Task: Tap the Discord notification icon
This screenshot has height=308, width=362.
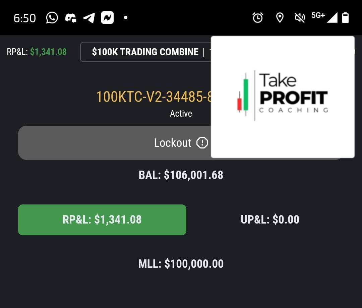Action: (x=71, y=18)
